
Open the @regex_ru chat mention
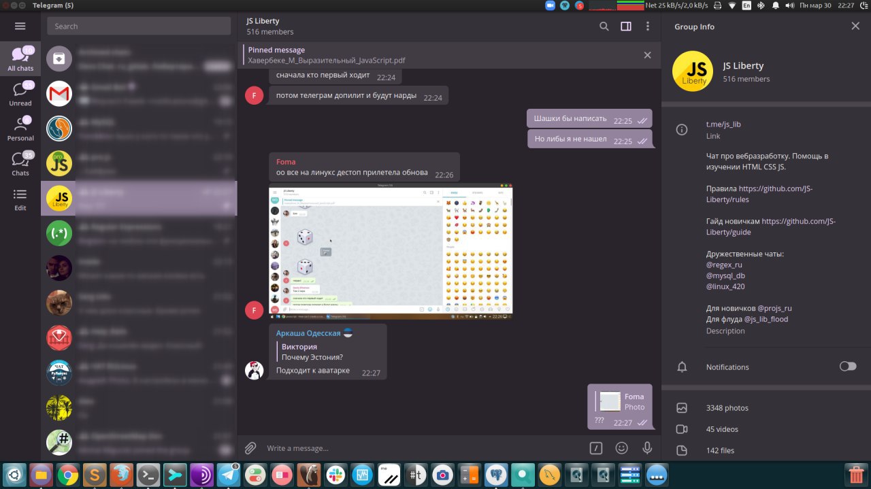pos(724,265)
